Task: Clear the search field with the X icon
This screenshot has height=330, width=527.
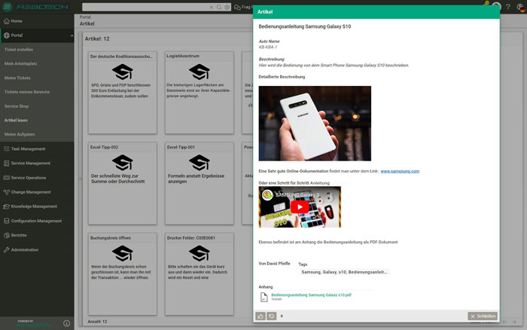Action: (x=211, y=7)
